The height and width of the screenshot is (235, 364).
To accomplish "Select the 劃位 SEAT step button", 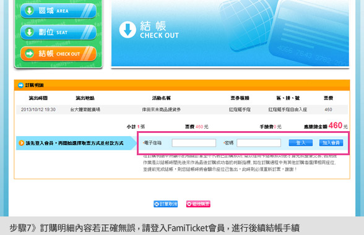I will pos(58,32).
